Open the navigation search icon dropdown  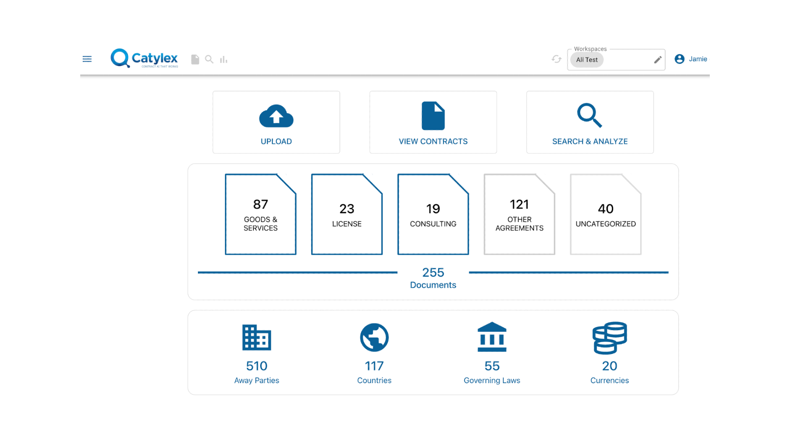pyautogui.click(x=209, y=58)
